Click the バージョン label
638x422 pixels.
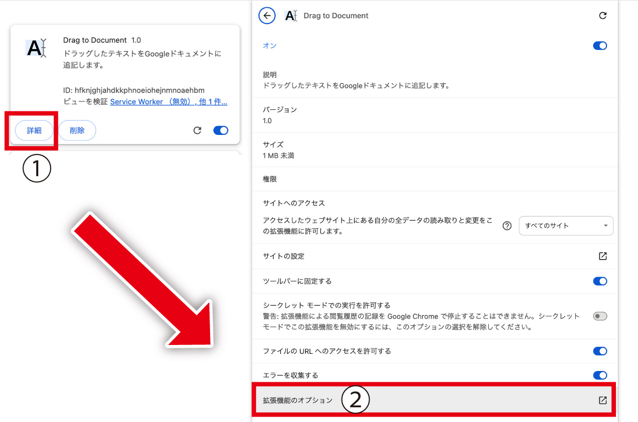[x=280, y=109]
